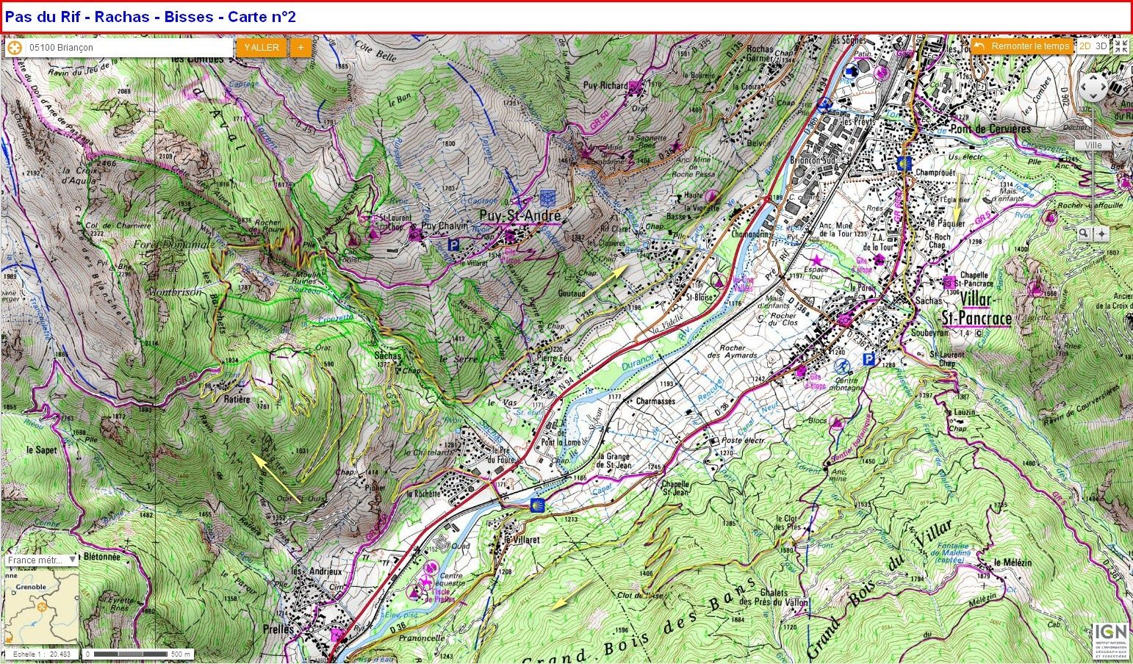
Task: Click the IGN logo
Action: [1110, 641]
